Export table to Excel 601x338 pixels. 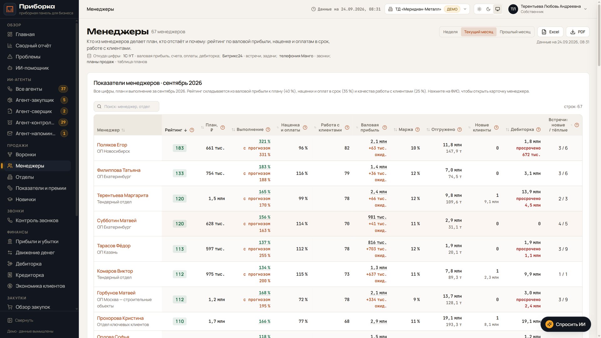click(550, 32)
